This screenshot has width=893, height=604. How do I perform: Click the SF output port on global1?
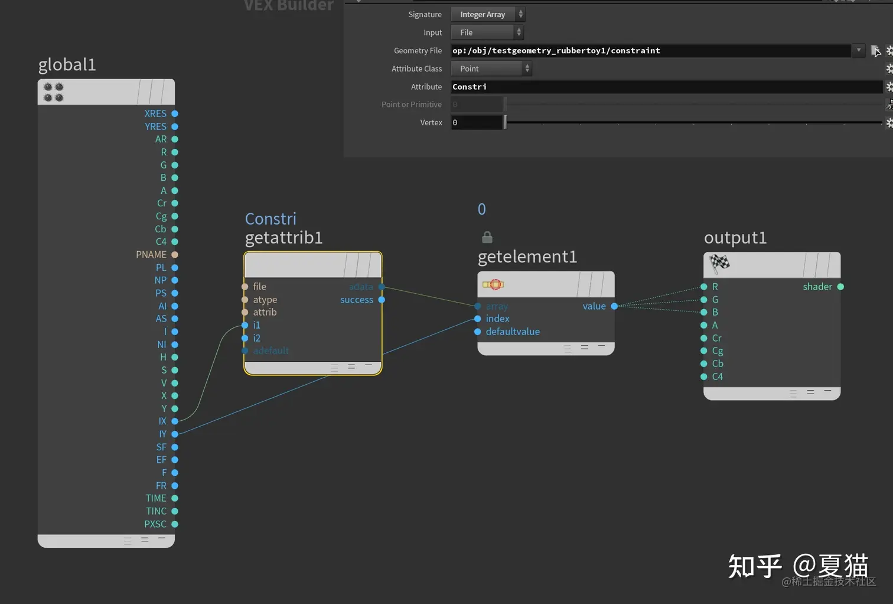(175, 447)
